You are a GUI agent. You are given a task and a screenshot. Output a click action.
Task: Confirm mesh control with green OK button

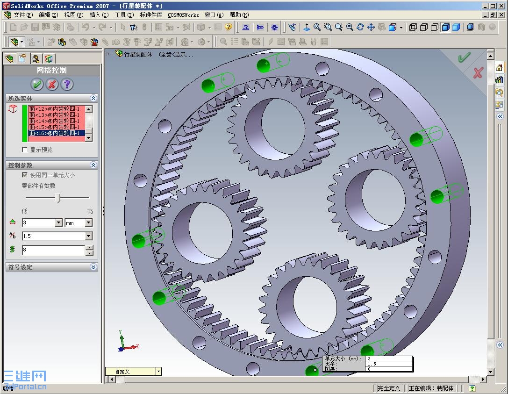pyautogui.click(x=37, y=85)
